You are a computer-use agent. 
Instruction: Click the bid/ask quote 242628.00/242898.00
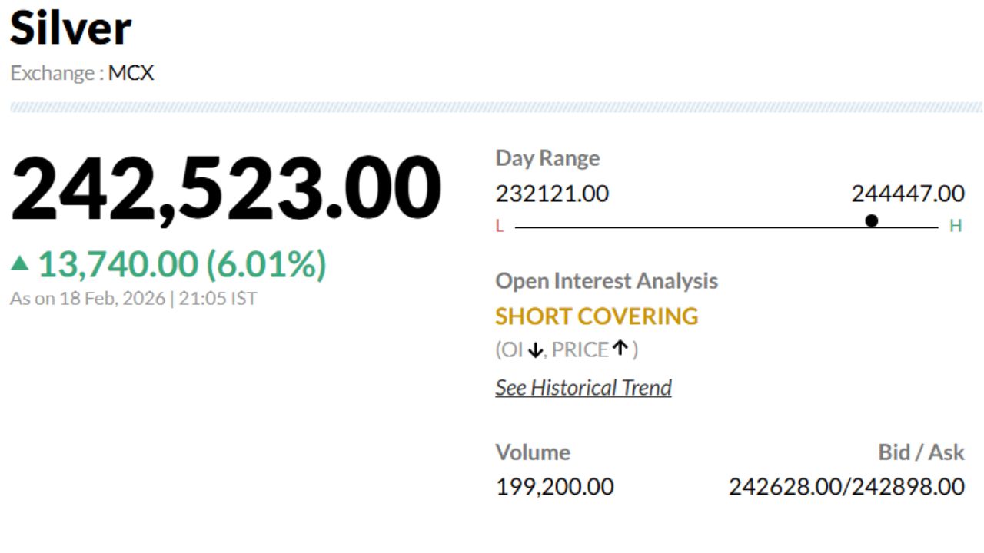pos(846,487)
